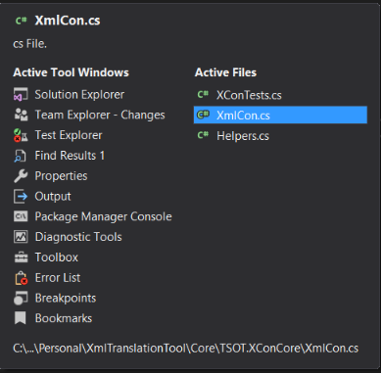Select the Properties tool window
Viewport: 382px width, 374px height.
point(61,176)
